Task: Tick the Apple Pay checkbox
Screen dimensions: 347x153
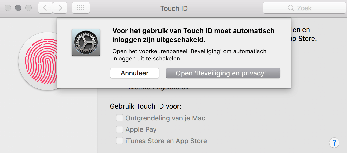Action: pyautogui.click(x=119, y=129)
